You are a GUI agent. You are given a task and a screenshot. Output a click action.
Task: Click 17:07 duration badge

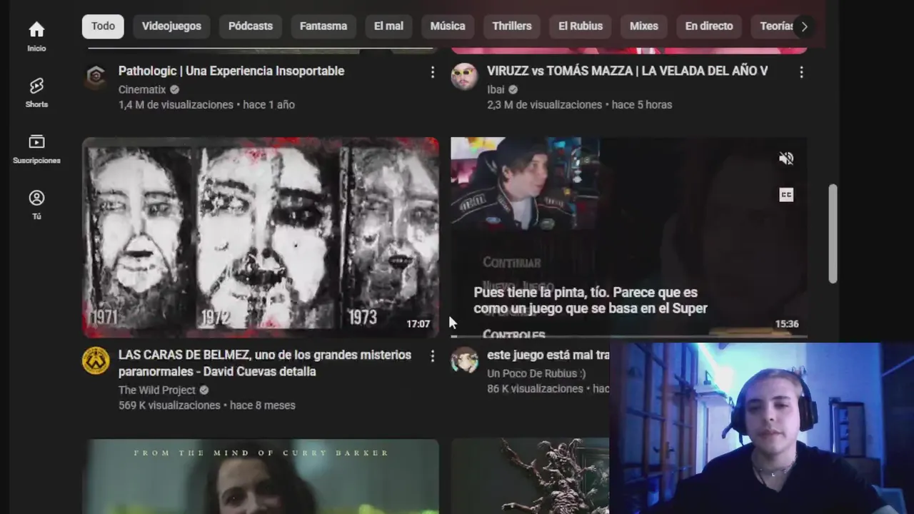coord(418,324)
